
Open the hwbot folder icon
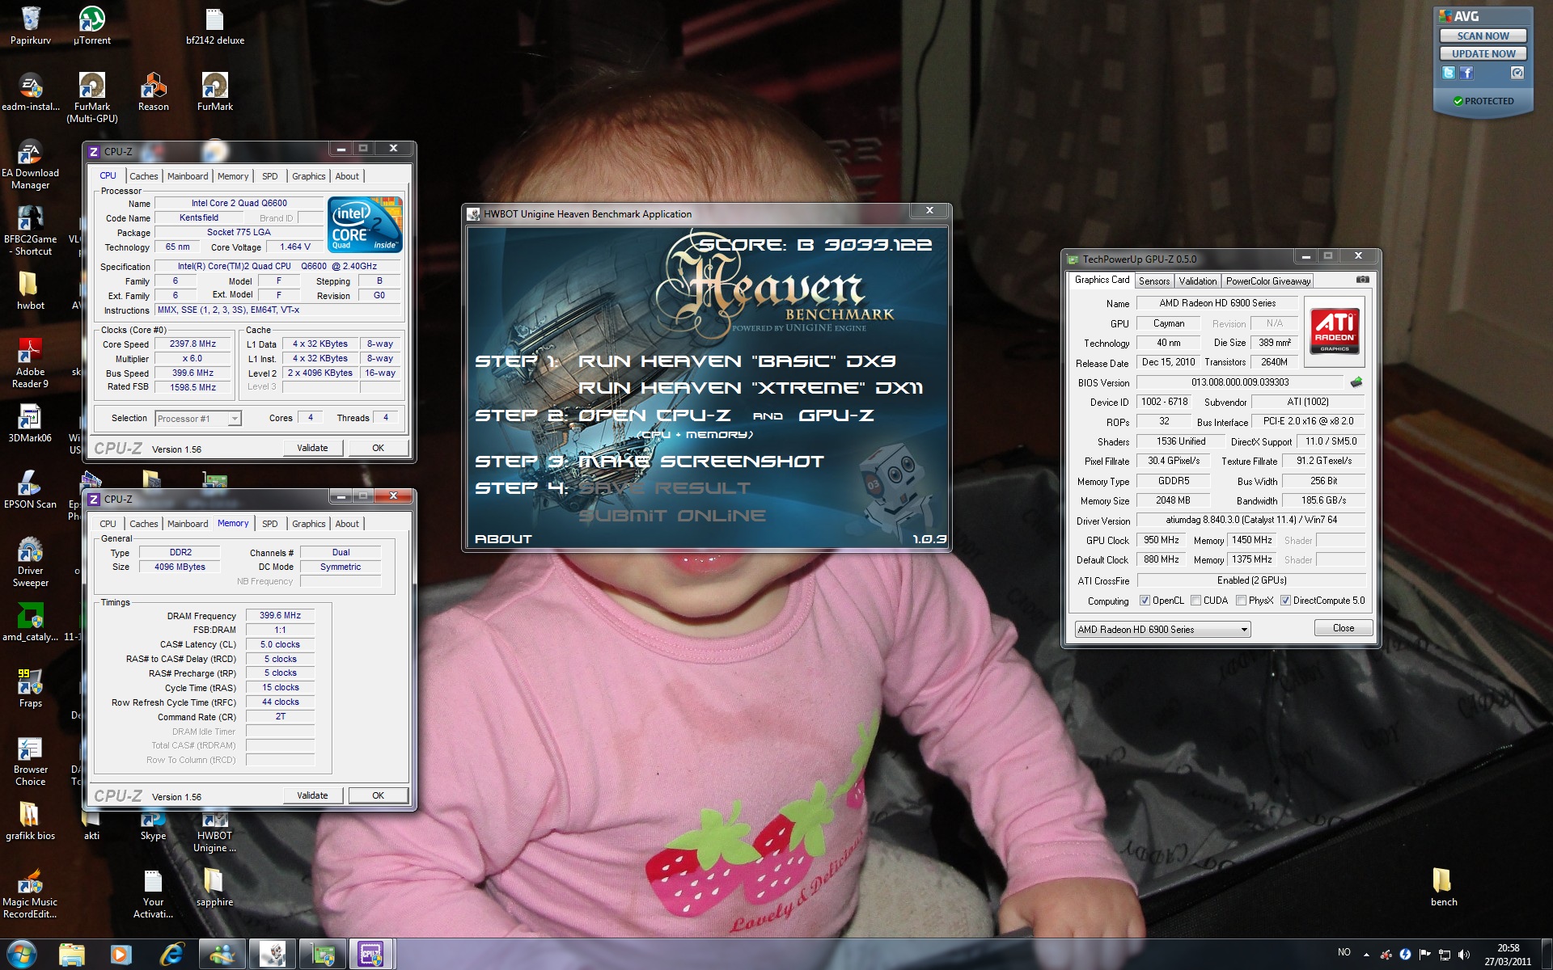click(31, 290)
